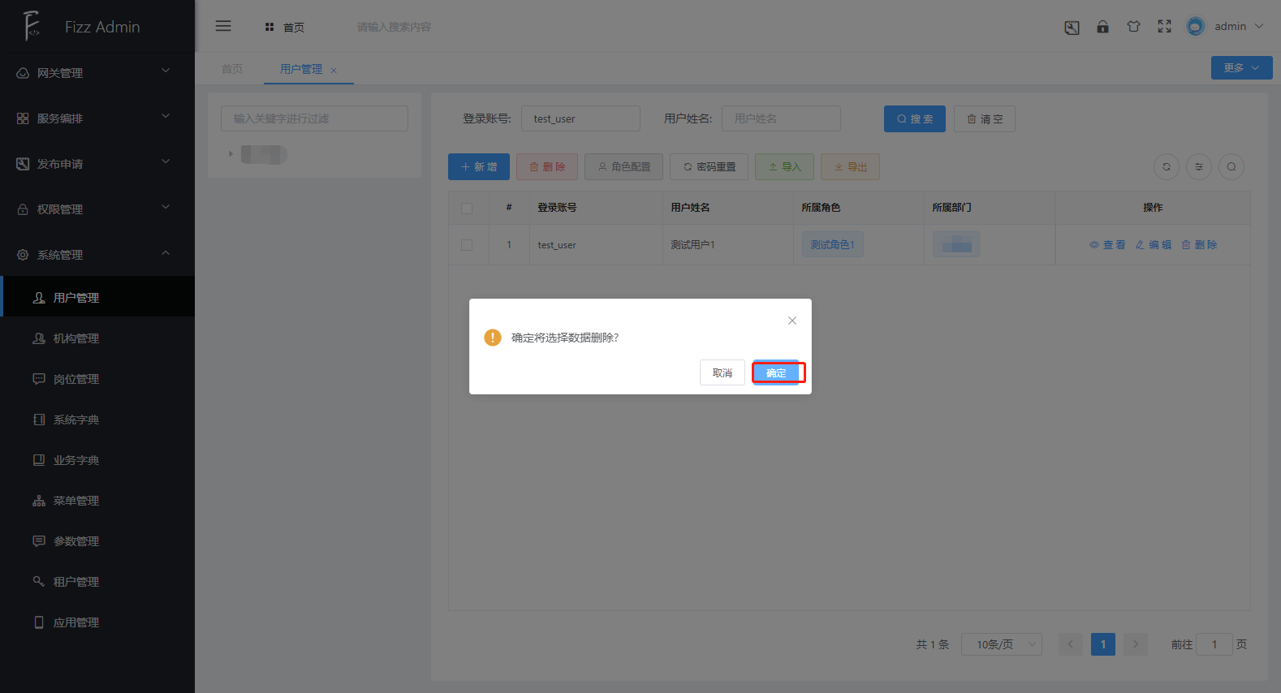Click the 首页 breadcrumb in header
Viewport: 1281px width, 693px height.
[x=285, y=28]
